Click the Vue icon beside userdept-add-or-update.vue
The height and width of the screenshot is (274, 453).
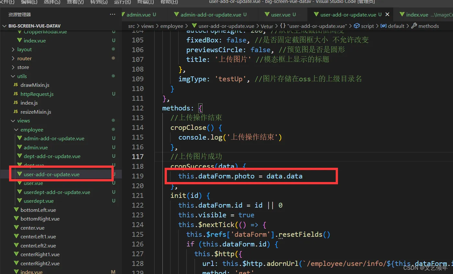[20, 192]
